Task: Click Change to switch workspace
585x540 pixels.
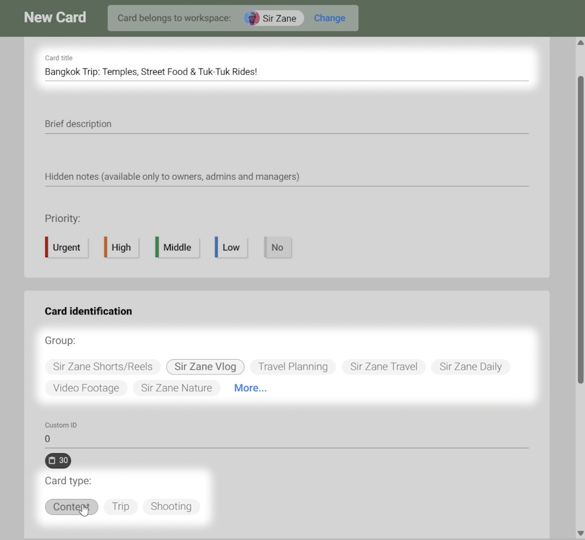Action: (x=329, y=18)
